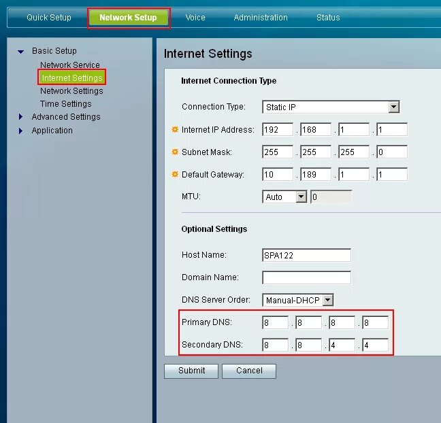The image size is (441, 423).
Task: Click Internet IP Address fourth octet field
Action: pyautogui.click(x=392, y=129)
